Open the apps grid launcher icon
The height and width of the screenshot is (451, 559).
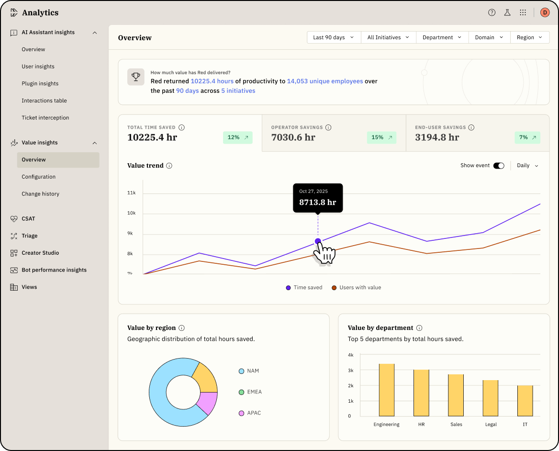tap(523, 13)
